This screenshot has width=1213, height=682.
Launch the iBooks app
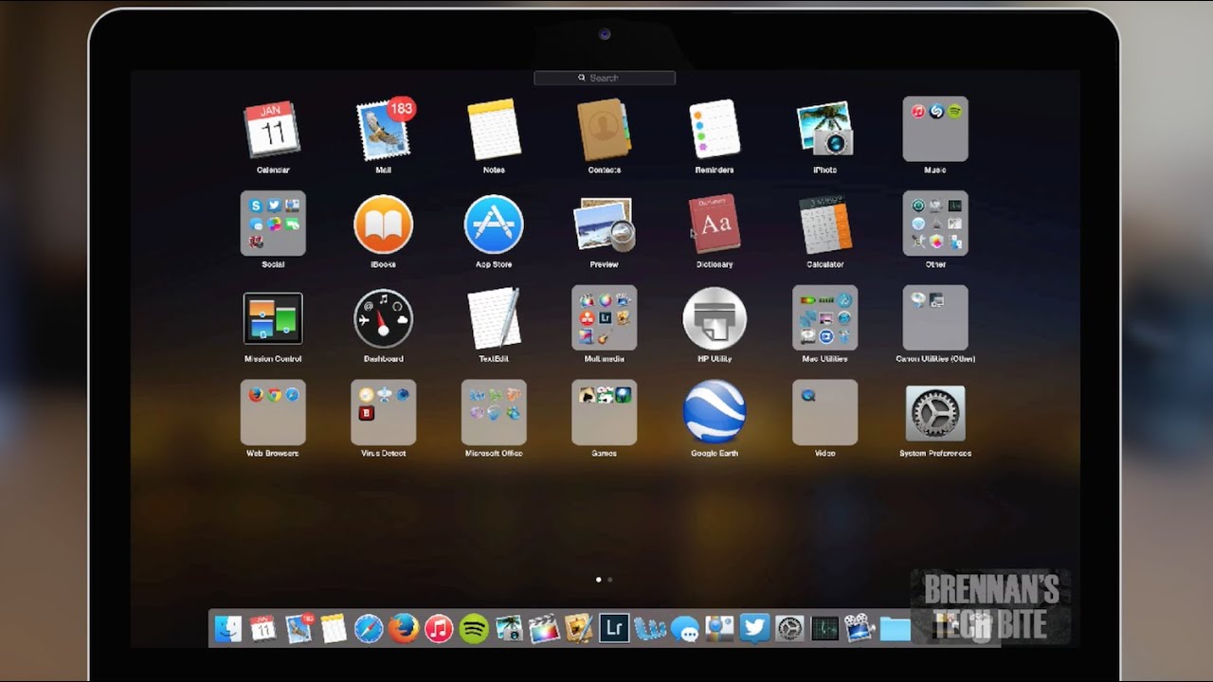point(384,224)
